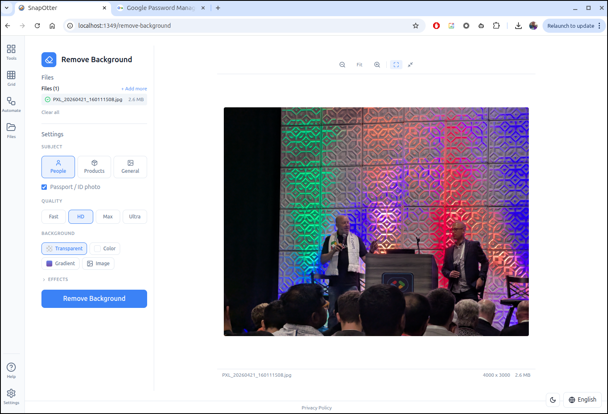Open the English language selector
Viewport: 608px width, 414px height.
(x=582, y=400)
